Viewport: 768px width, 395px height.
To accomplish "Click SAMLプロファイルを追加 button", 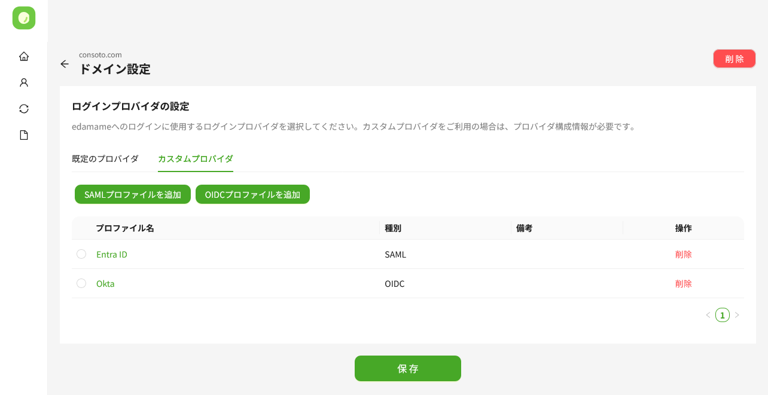I will [133, 194].
